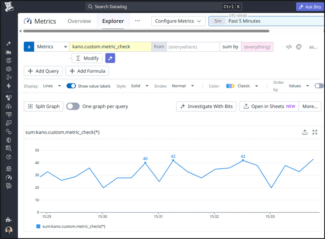Enable One graph per query toggle
The width and height of the screenshot is (325, 239).
point(73,106)
